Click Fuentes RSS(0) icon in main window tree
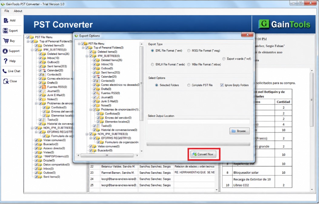Screen dimensions: 319x204 coord(44,87)
